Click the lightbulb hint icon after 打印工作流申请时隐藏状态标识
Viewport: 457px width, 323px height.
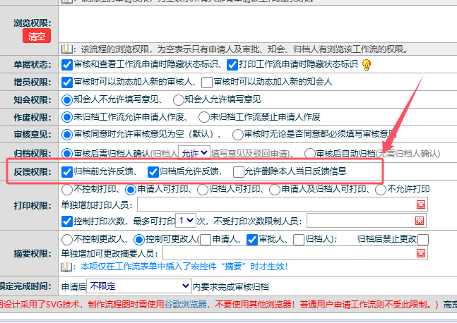click(367, 64)
